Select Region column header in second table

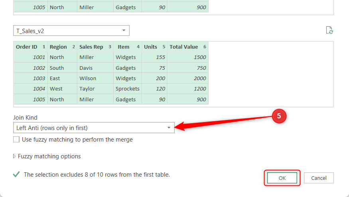(x=62, y=47)
